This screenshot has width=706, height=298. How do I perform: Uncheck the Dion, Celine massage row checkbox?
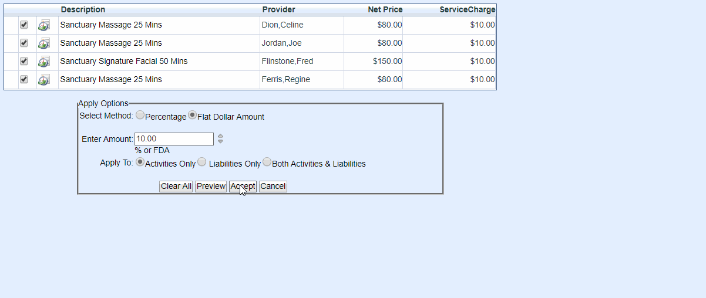[x=24, y=25]
